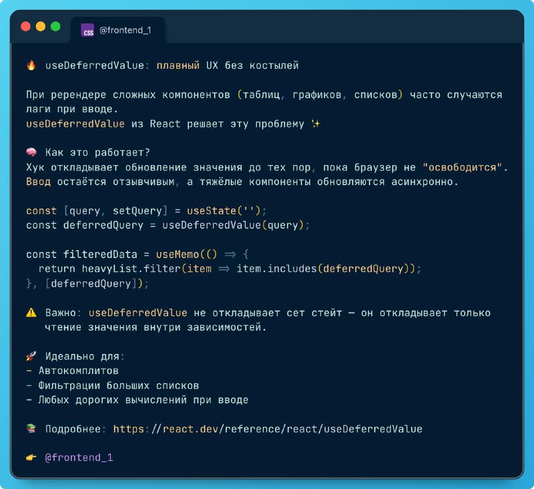Image resolution: width=534 pixels, height=489 pixels.
Task: Click the text 'чтение значения внутри зависимостей.'
Action: click(156, 327)
